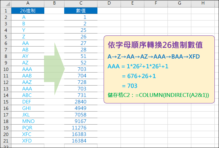
Task: Select row 1 header
Action: click(6, 11)
